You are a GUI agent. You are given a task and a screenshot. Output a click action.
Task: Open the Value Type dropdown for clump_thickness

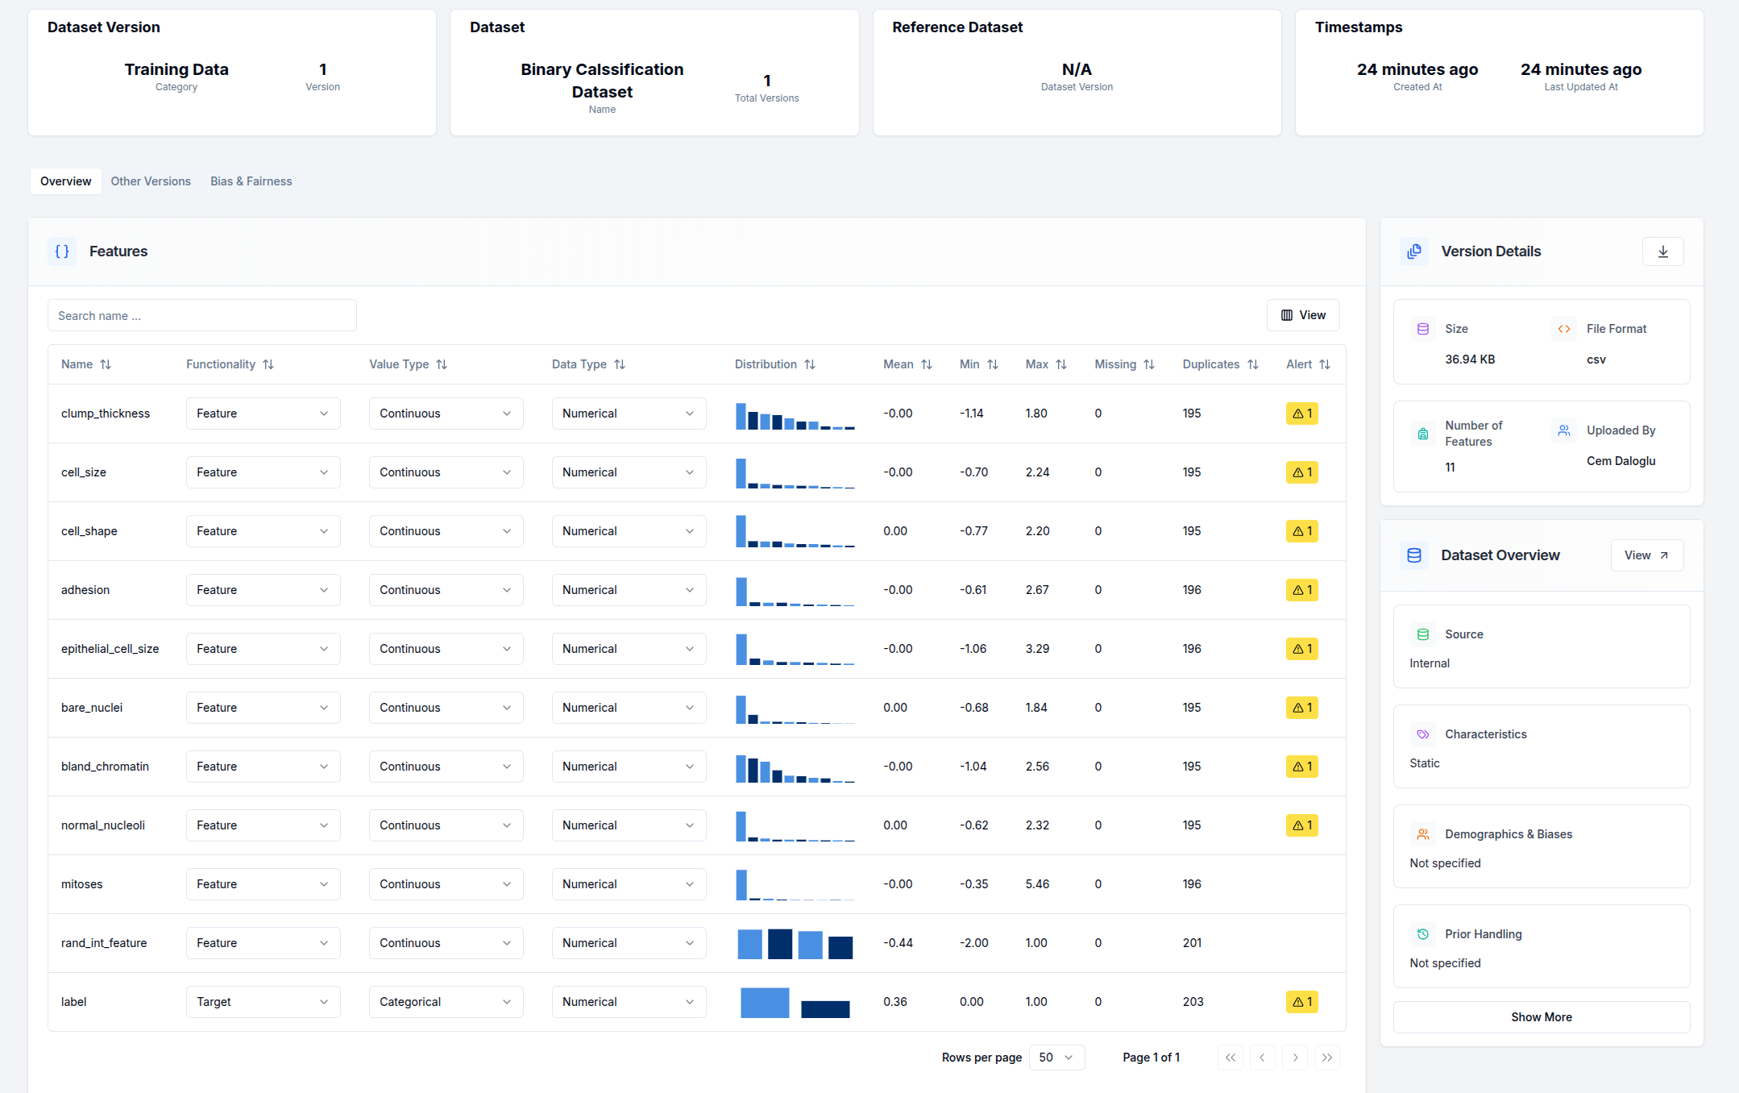(x=446, y=413)
